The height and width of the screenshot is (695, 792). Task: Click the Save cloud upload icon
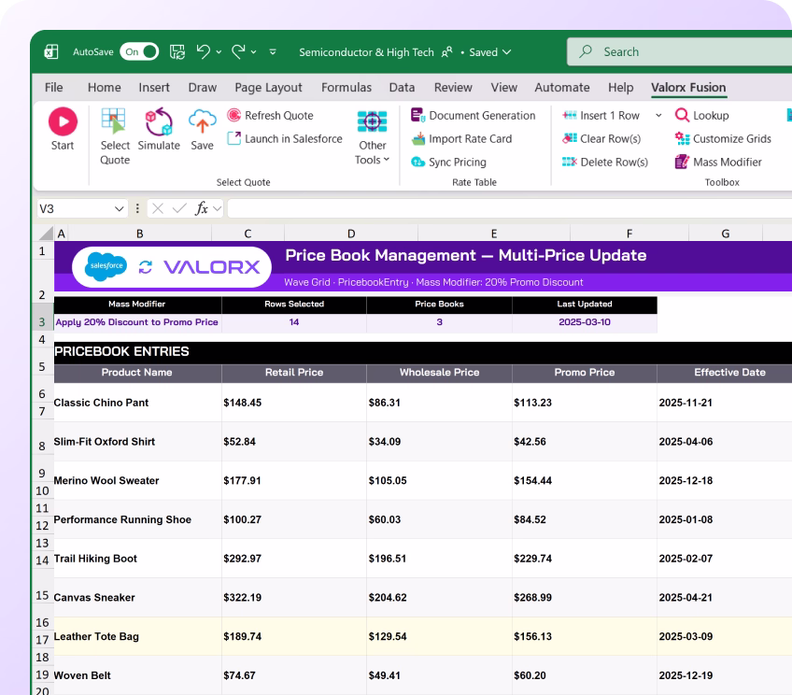[202, 121]
